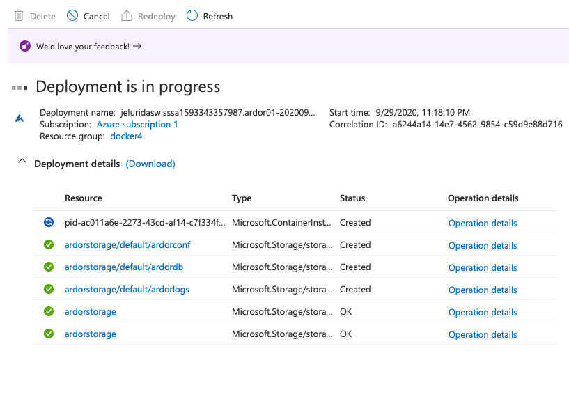Click Microsoft.Storage type cell in ardorlogs row

[x=282, y=290]
